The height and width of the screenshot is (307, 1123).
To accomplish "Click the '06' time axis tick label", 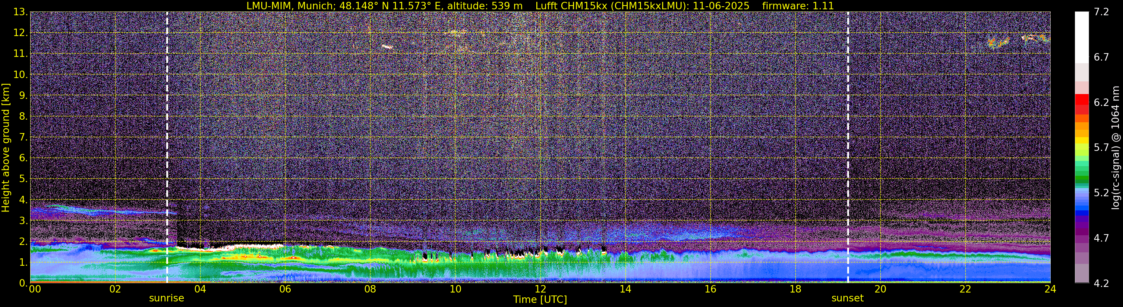I will tap(285, 289).
